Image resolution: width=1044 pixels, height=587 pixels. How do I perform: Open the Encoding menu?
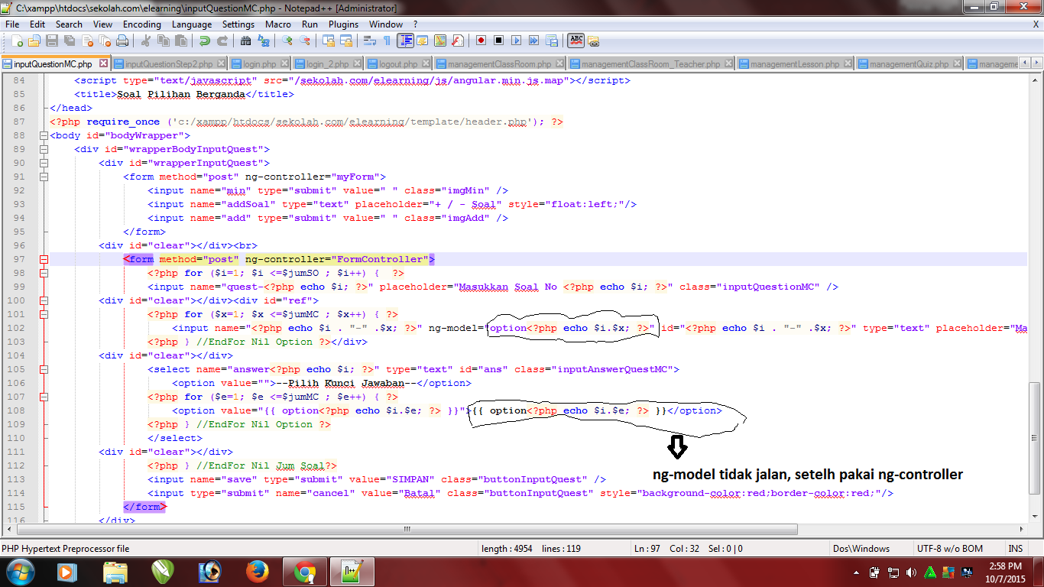[142, 24]
